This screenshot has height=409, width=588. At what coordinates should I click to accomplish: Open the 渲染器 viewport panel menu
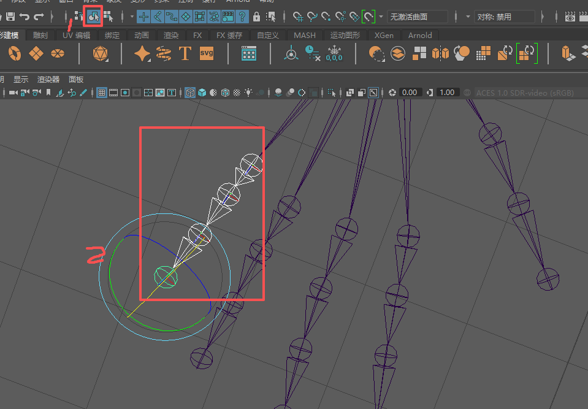tap(48, 80)
